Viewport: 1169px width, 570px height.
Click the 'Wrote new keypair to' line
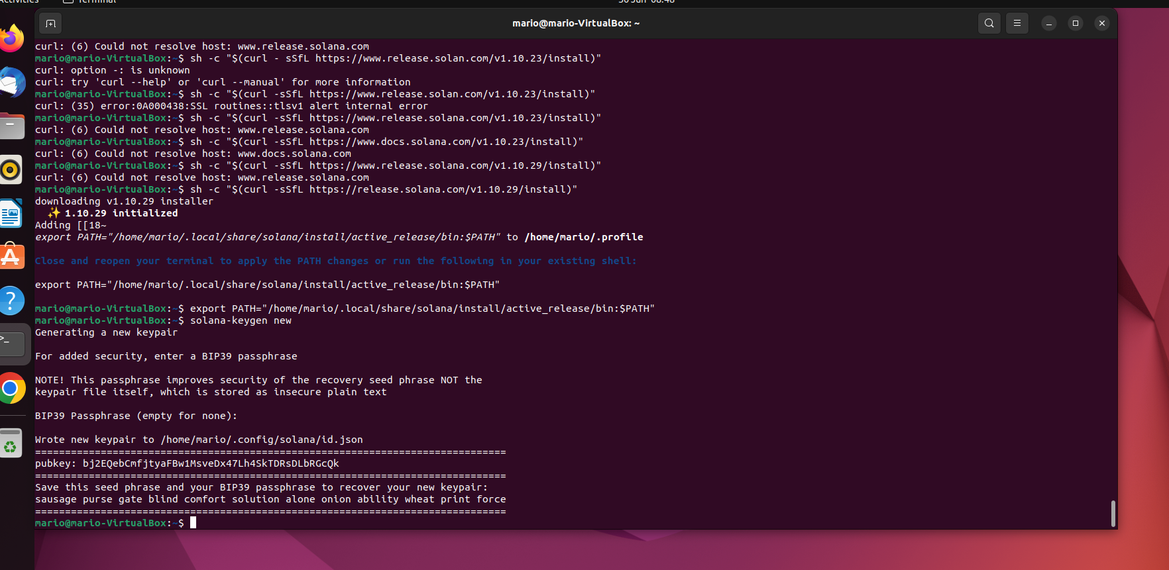199,440
